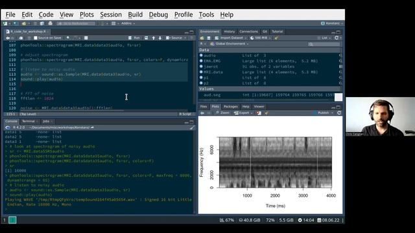Open Publish dropdown in Plots pane
Screen dimensions: 415x233
point(324,113)
